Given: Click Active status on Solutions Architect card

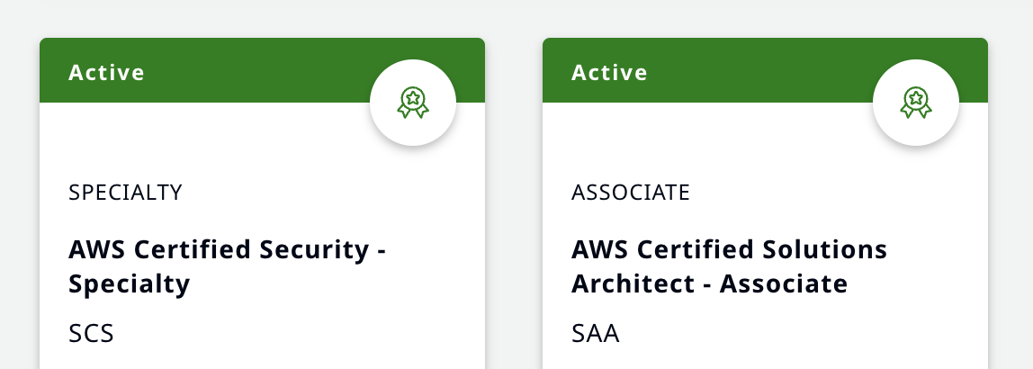Looking at the screenshot, I should click(609, 73).
